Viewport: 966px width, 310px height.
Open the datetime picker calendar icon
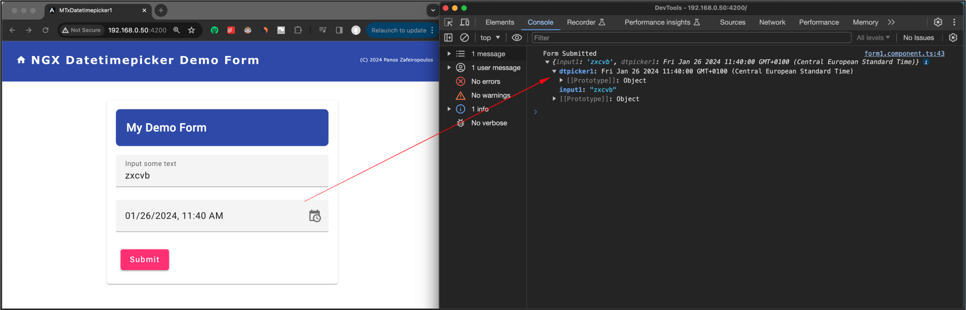[x=315, y=216]
